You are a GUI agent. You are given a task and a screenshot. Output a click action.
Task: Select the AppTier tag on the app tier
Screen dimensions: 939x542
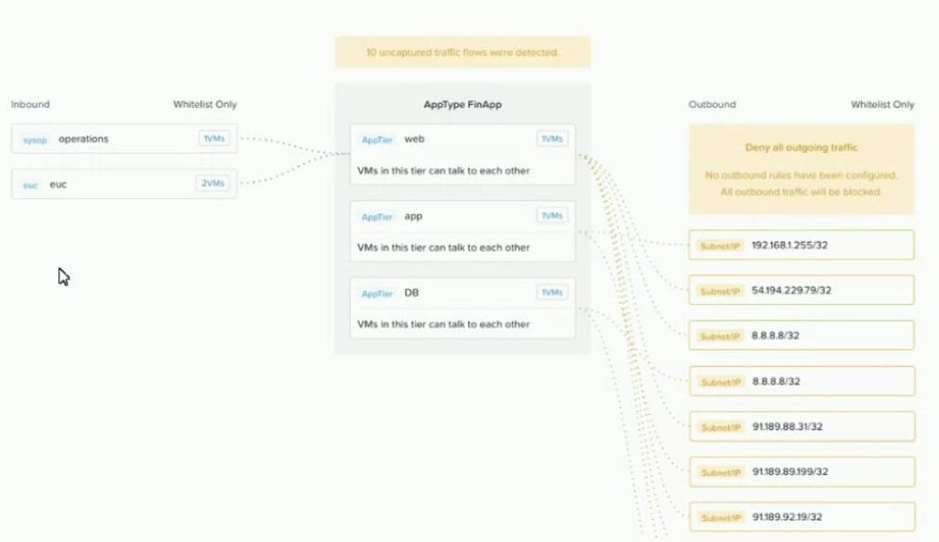pos(377,217)
